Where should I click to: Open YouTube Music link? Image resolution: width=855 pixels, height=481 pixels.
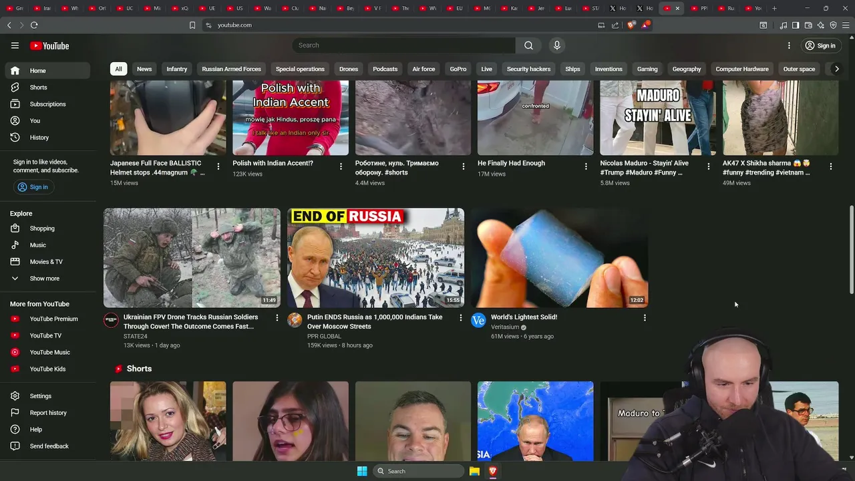click(x=47, y=353)
